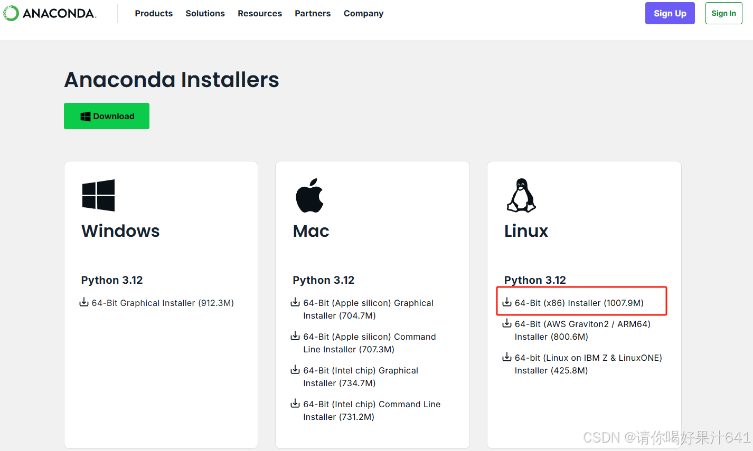Download Mac Apple silicon Graphical Installer (704.7M)
This screenshot has width=753, height=451.
pos(368,309)
